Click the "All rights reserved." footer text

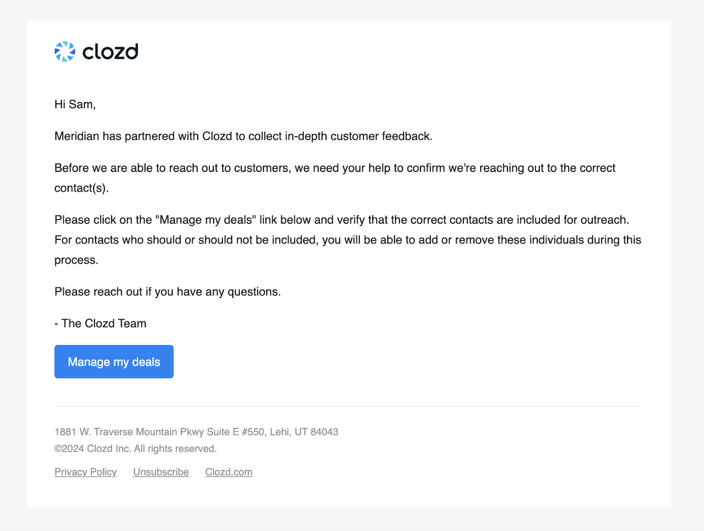[176, 448]
